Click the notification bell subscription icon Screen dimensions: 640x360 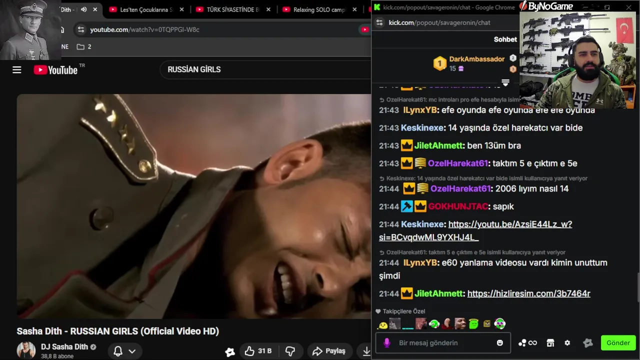pyautogui.click(x=118, y=351)
